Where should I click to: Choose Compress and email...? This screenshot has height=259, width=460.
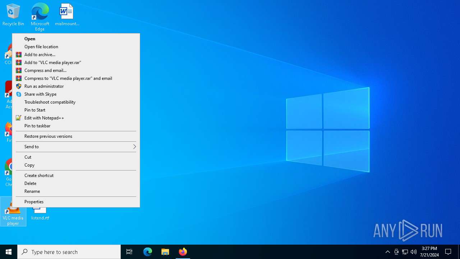pyautogui.click(x=76, y=71)
